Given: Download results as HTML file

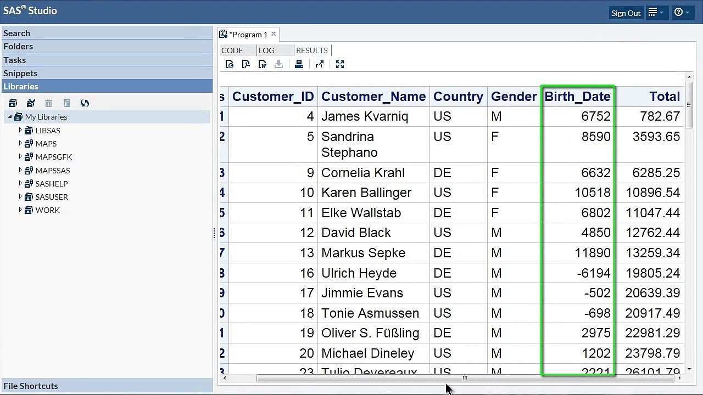Looking at the screenshot, I should (230, 65).
